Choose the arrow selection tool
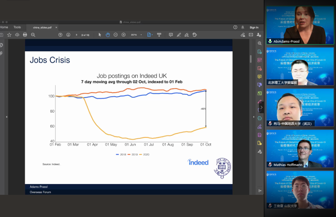The image size is (336, 217). click(x=100, y=35)
